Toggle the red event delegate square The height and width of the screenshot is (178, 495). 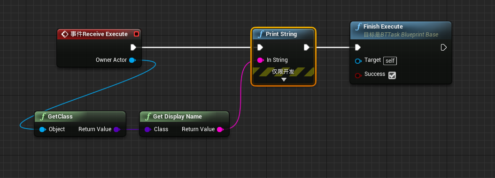(136, 34)
